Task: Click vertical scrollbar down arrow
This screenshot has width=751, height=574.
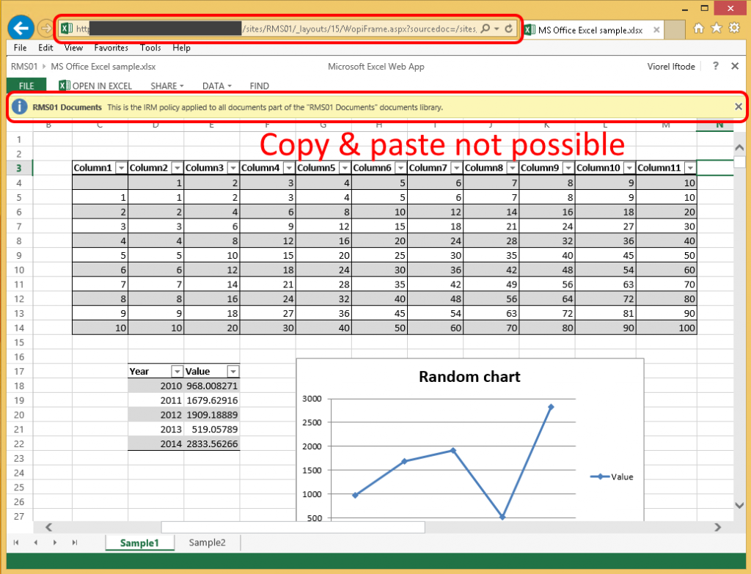Action: pos(739,506)
